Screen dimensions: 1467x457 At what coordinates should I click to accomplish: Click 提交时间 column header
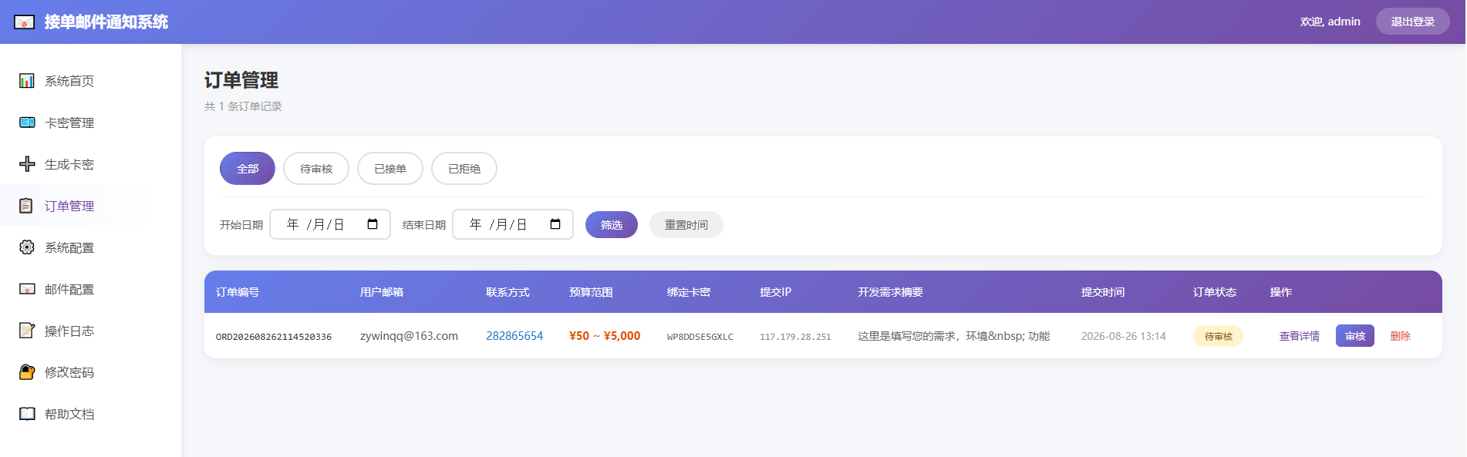[x=1103, y=292]
